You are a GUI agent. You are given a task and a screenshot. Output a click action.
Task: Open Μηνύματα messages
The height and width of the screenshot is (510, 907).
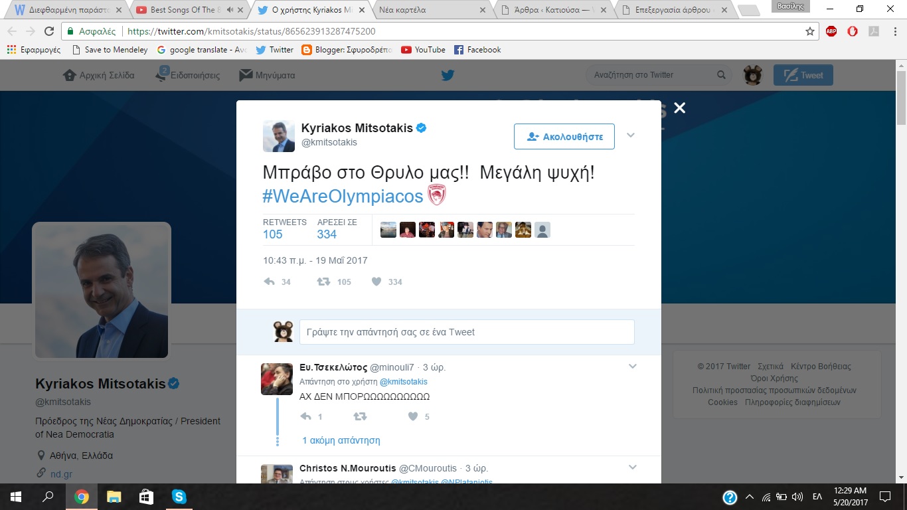[x=267, y=75]
